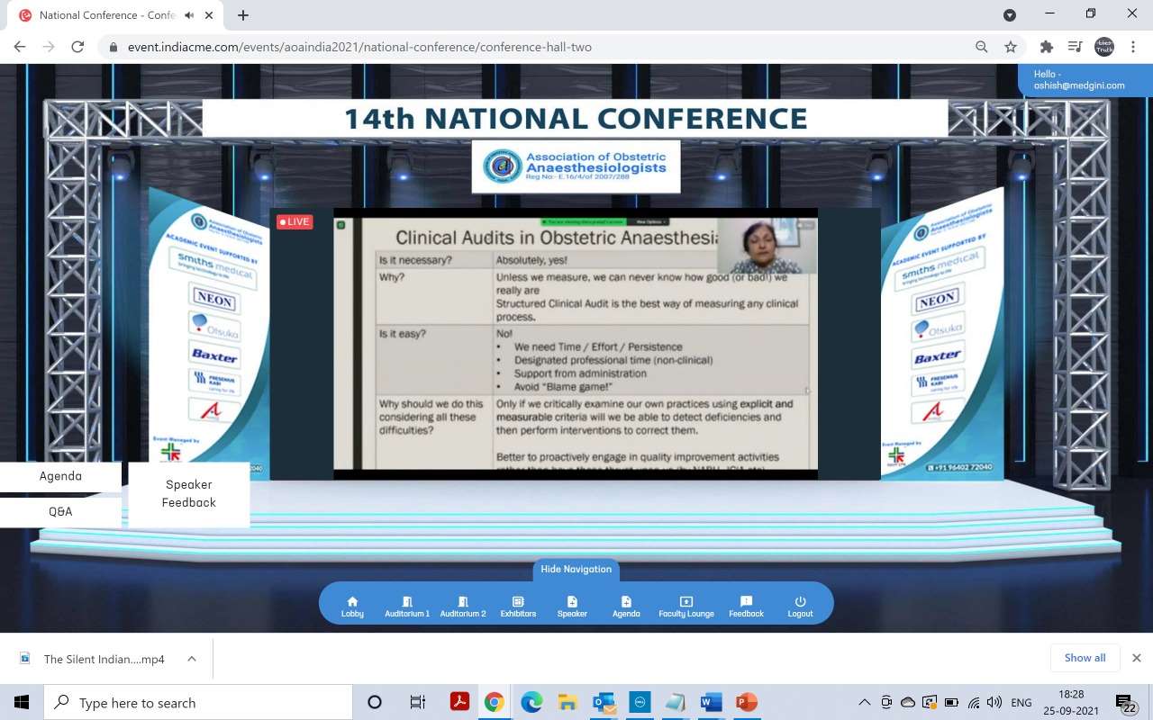Click Type here to search box

[x=198, y=702]
